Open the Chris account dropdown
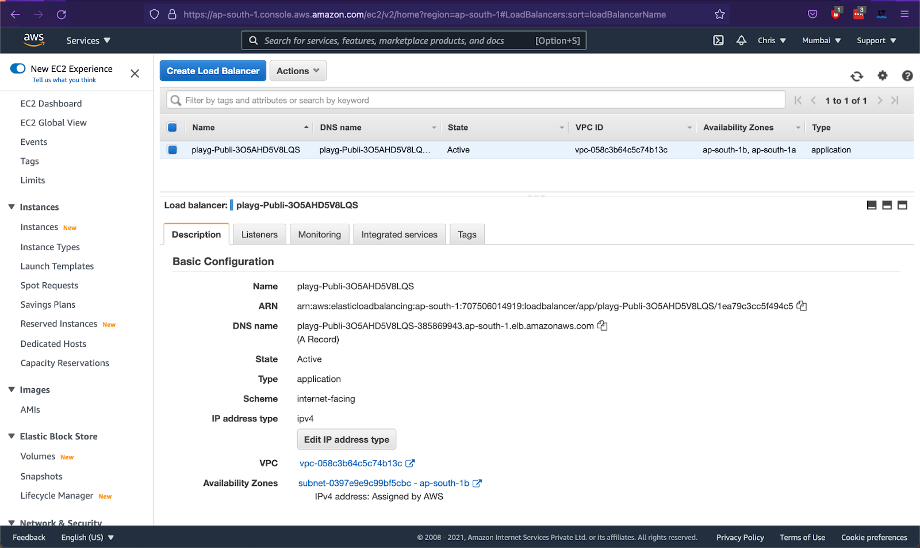Image resolution: width=920 pixels, height=548 pixels. 772,40
